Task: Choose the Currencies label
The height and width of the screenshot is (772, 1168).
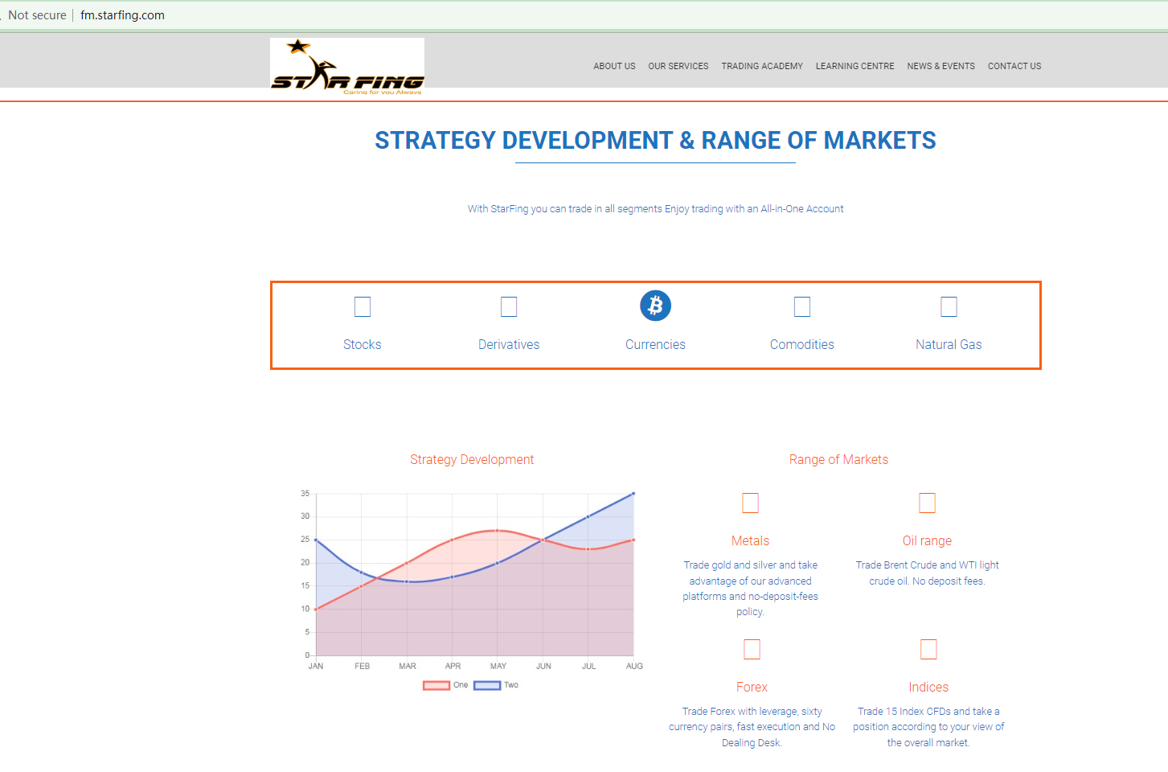Action: (x=656, y=344)
